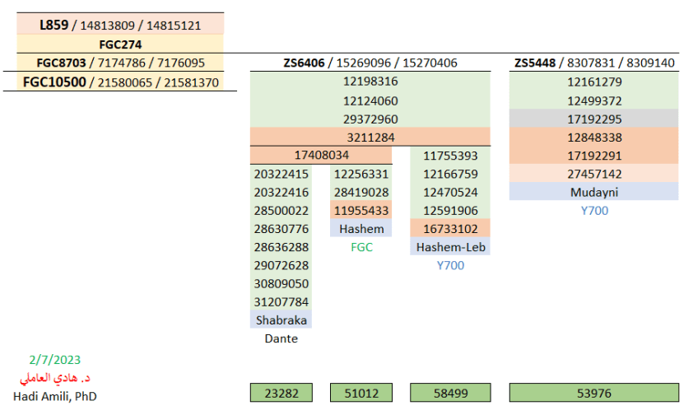Click the L859 header cell
Viewport: 693px width, 415px height.
point(120,25)
